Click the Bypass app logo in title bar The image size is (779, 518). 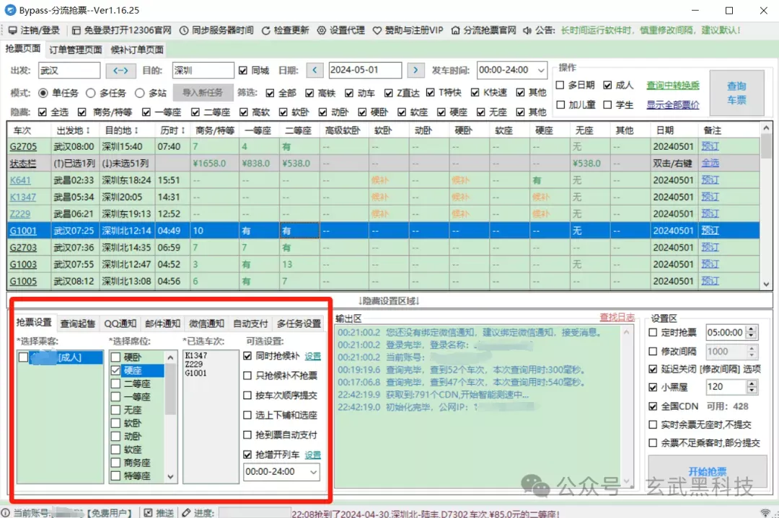pyautogui.click(x=10, y=10)
